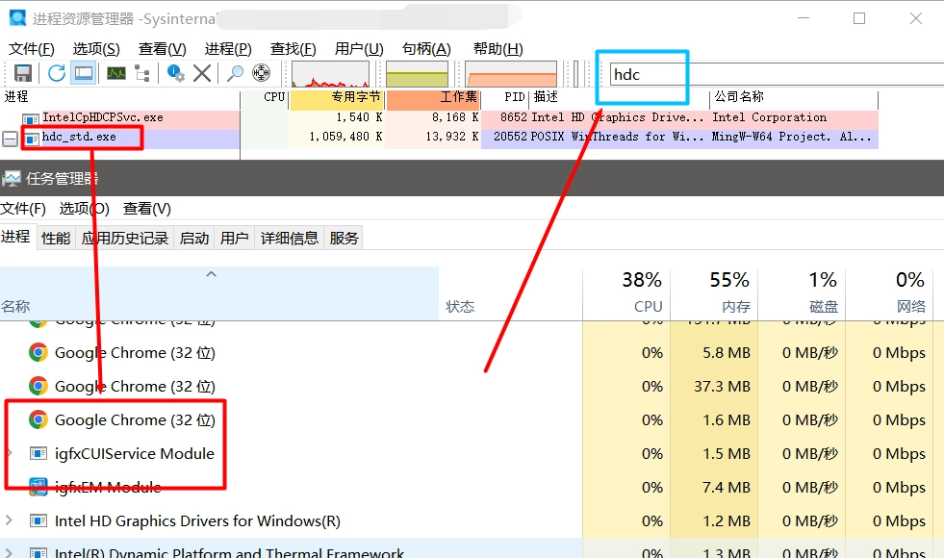Sort by 0% 网络 column header
The height and width of the screenshot is (558, 944).
coord(888,292)
